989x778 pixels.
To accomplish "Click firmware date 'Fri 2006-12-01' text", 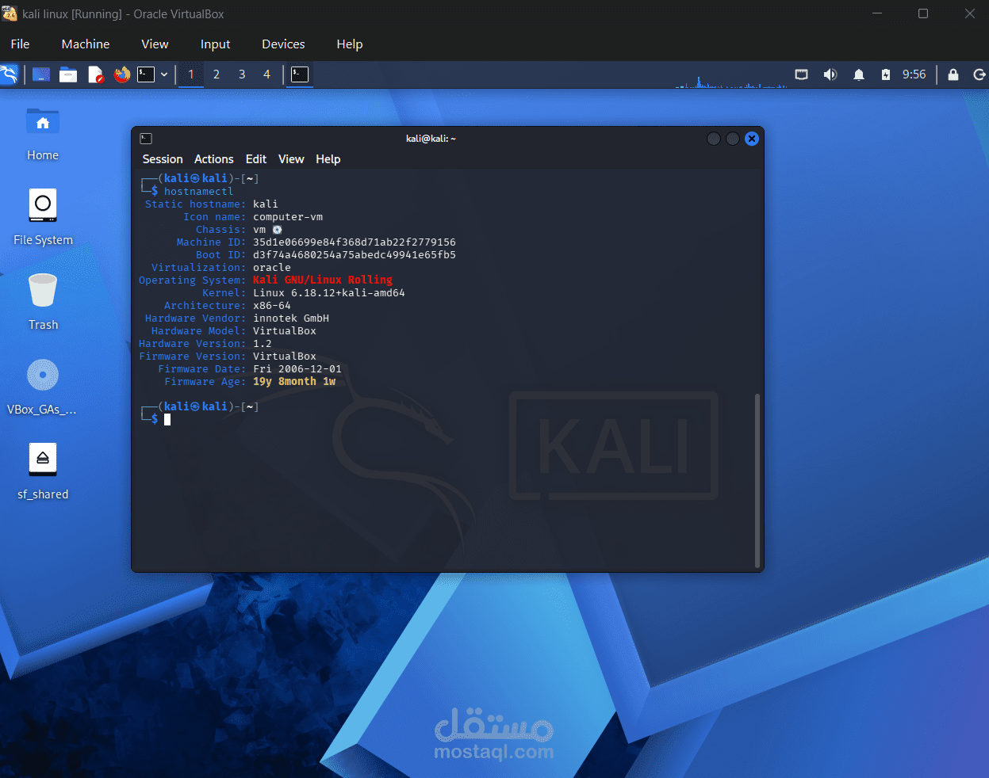I will coord(297,369).
